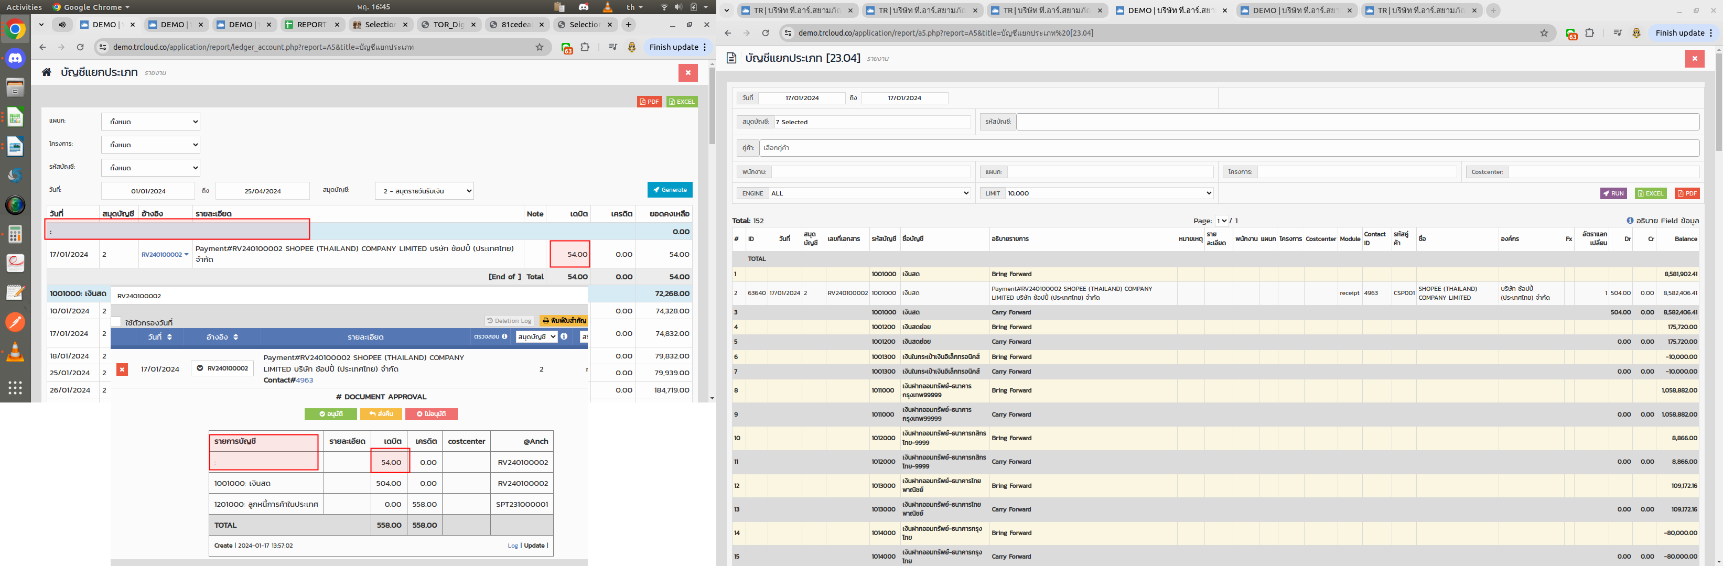Export right report to PDF
Image resolution: width=1723 pixels, height=566 pixels.
click(x=1687, y=193)
